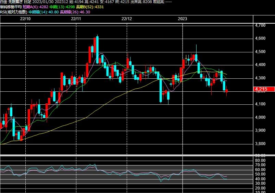Click the 4,700 price axis label
275x193 pixels.
pos(260,25)
